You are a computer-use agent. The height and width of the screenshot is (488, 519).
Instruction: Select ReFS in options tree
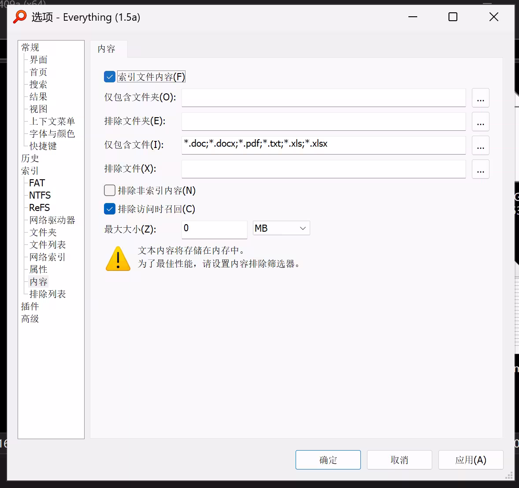click(39, 208)
